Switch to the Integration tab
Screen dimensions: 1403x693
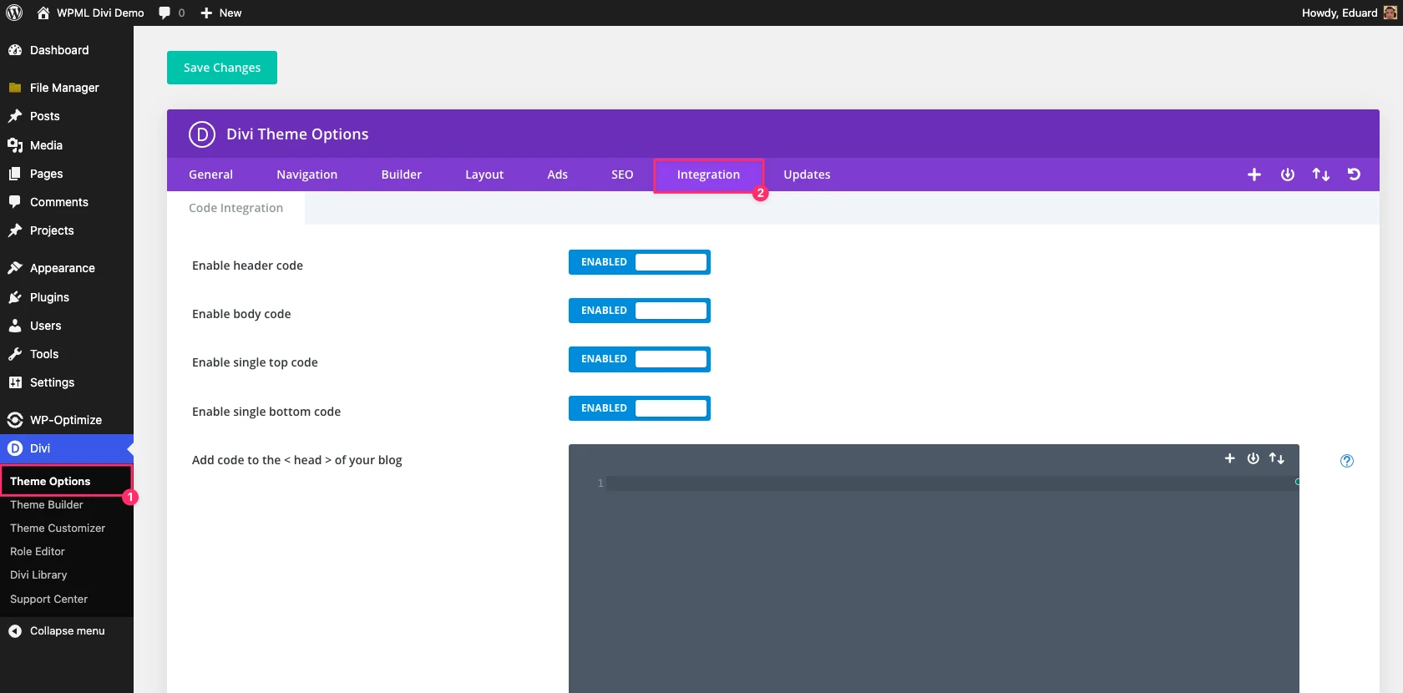(x=708, y=175)
